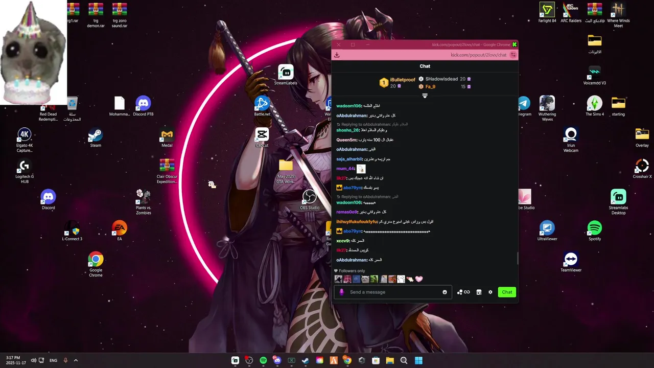
Task: Open StreamLabels desktop icon
Action: 286,76
